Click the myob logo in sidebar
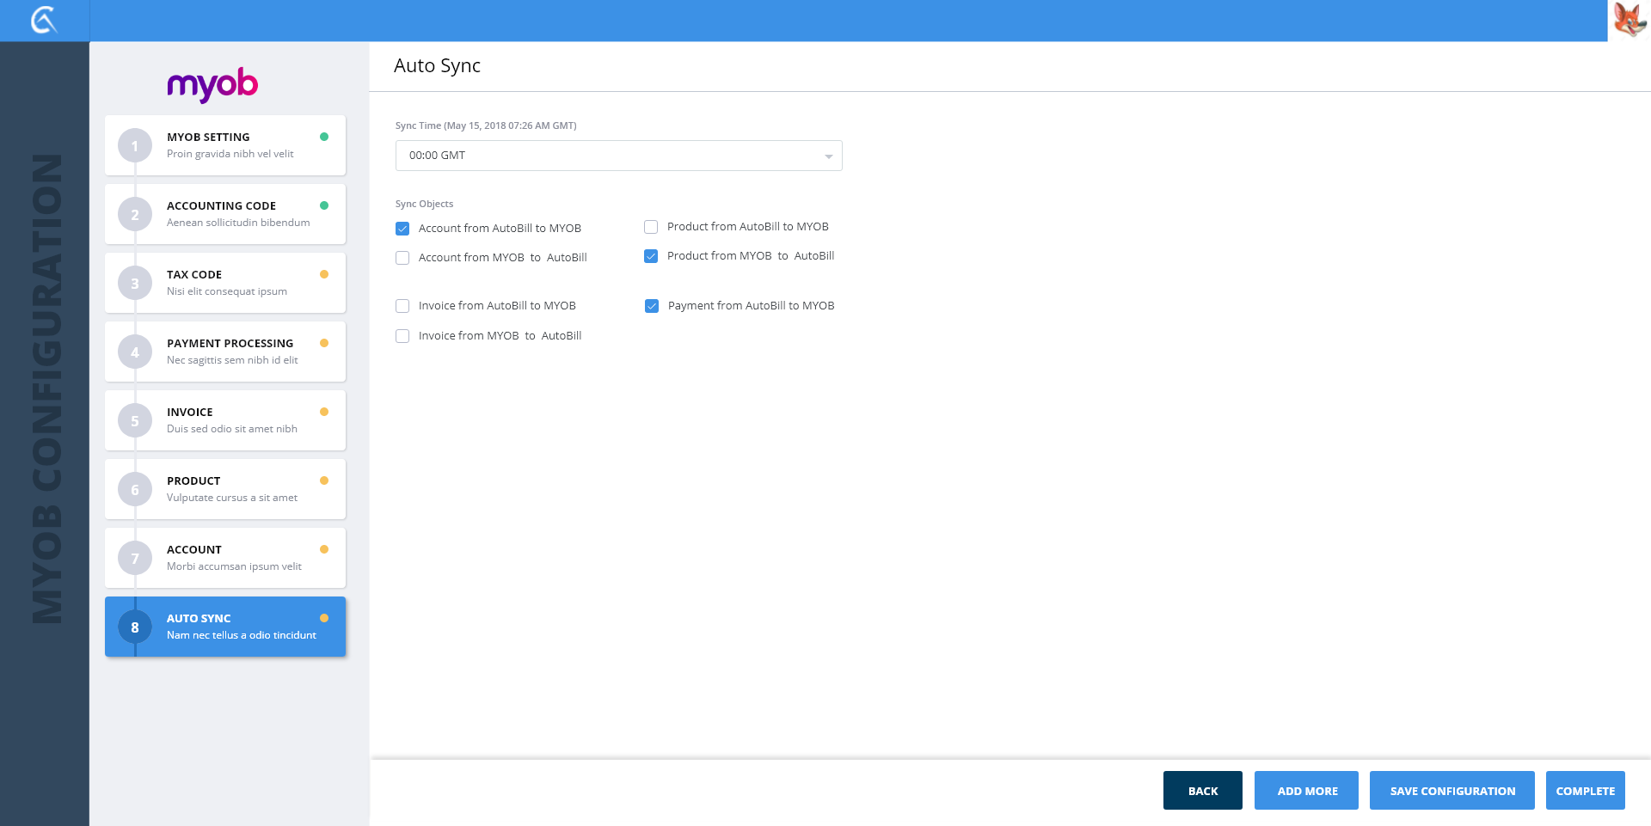This screenshot has height=826, width=1651. (x=212, y=84)
